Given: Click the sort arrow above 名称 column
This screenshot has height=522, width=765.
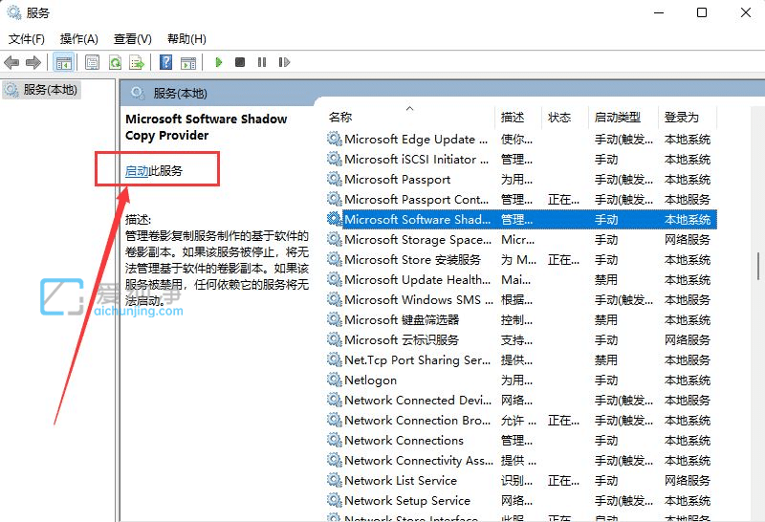Looking at the screenshot, I should tap(410, 108).
